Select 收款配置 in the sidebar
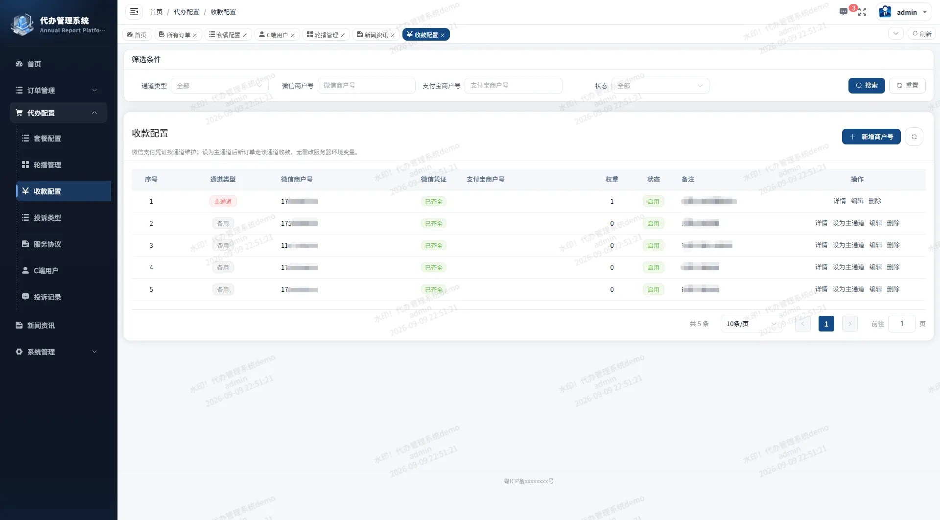Image resolution: width=940 pixels, height=520 pixels. tap(64, 191)
